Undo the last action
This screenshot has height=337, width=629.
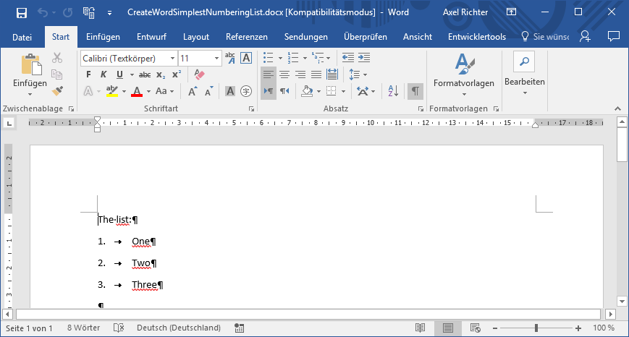click(43, 12)
